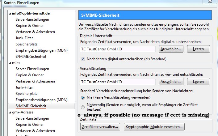Image resolution: width=218 pixels, height=136 pixels.
Task: Click Auswählen for encryption certificate
Action: point(171,82)
